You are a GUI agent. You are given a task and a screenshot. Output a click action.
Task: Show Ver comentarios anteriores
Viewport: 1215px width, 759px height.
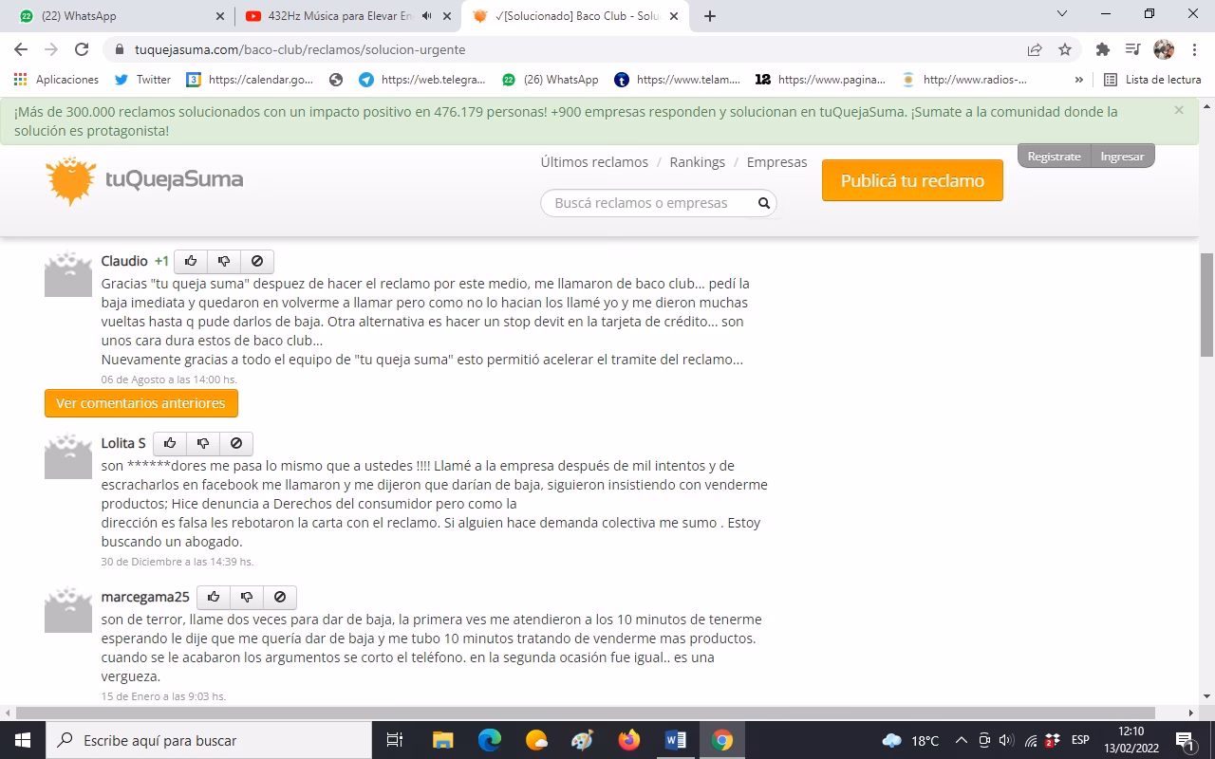pos(140,402)
